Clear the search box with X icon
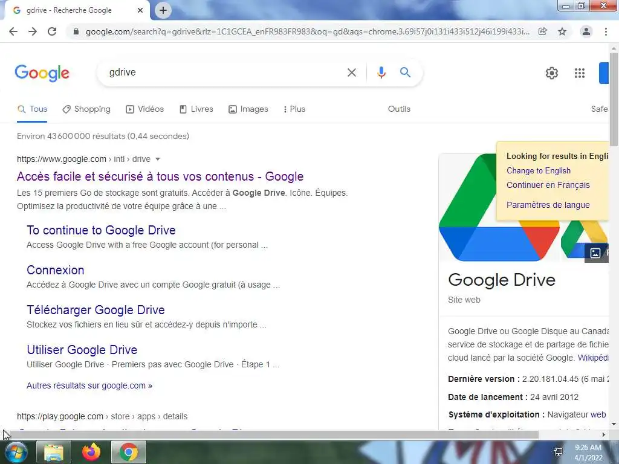619x464 pixels. coord(352,72)
